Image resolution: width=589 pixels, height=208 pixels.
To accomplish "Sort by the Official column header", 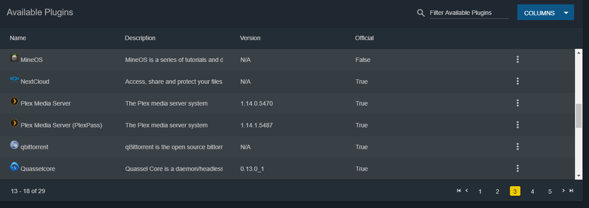I will click(364, 38).
